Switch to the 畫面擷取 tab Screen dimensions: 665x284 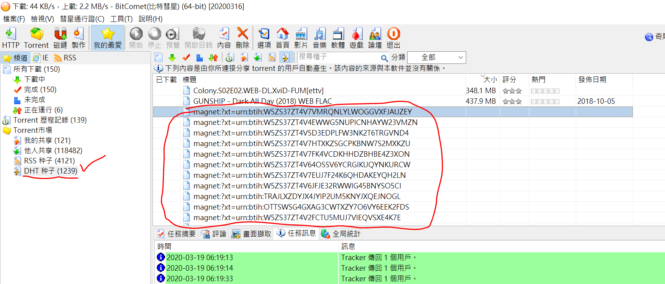[252, 234]
